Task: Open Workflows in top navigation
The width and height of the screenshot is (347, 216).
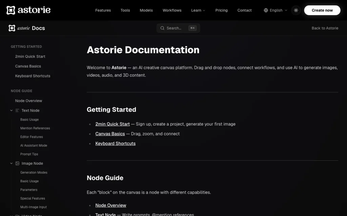Action: (172, 10)
